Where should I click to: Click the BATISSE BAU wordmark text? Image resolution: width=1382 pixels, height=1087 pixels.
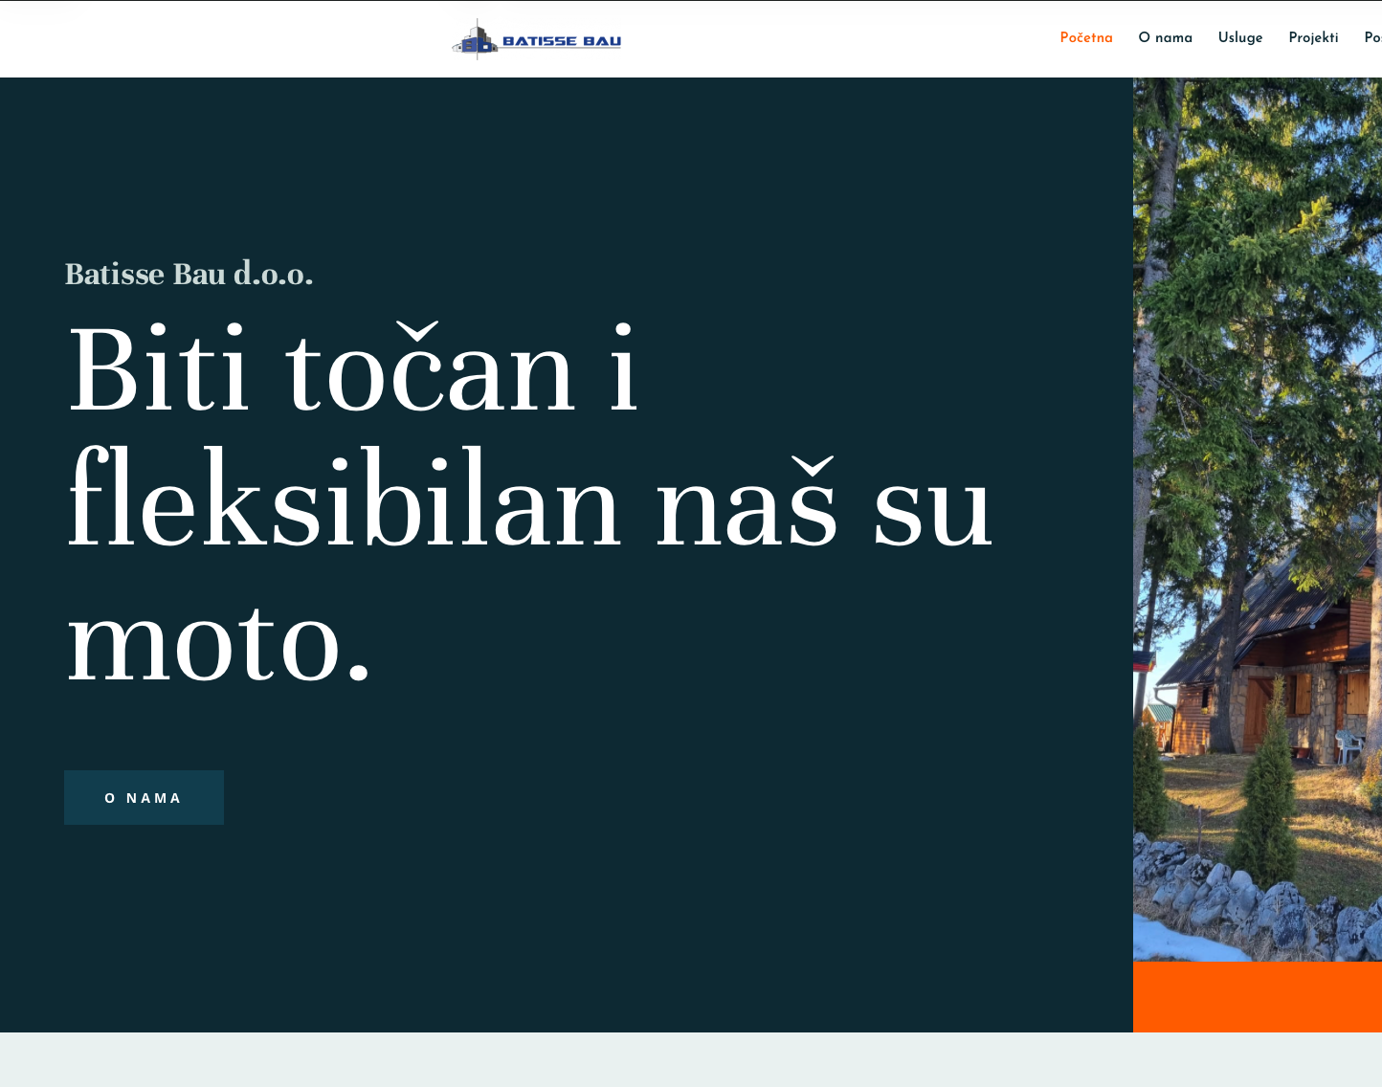click(563, 39)
